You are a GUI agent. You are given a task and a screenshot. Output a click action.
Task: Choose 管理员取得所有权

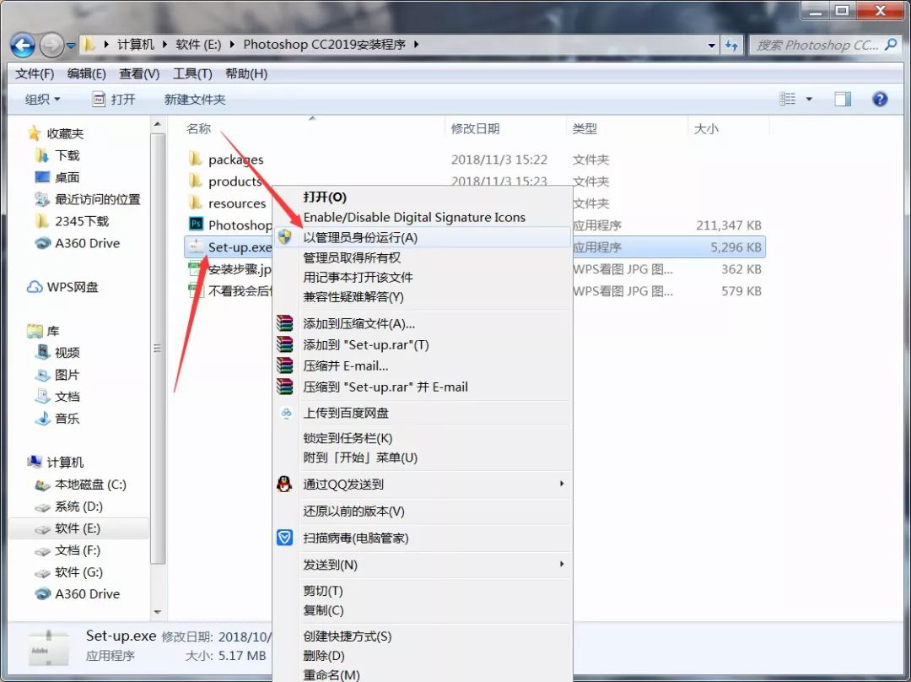click(423, 257)
